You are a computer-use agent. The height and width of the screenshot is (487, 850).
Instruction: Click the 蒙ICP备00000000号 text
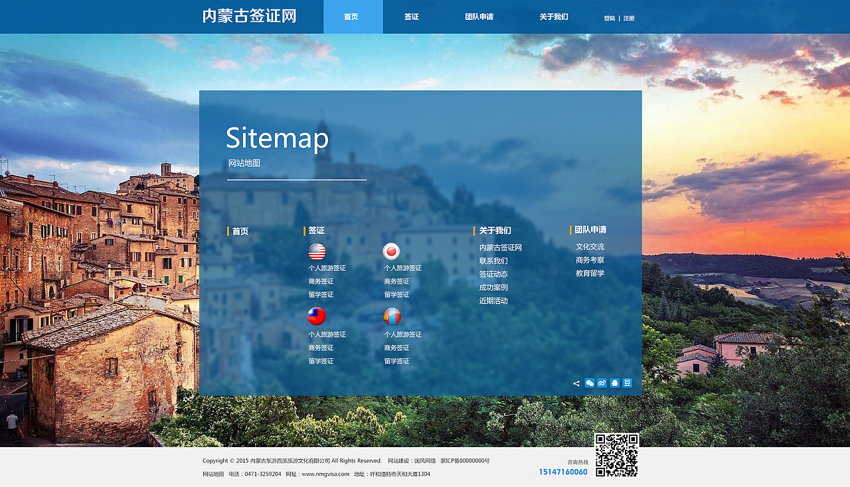465,461
